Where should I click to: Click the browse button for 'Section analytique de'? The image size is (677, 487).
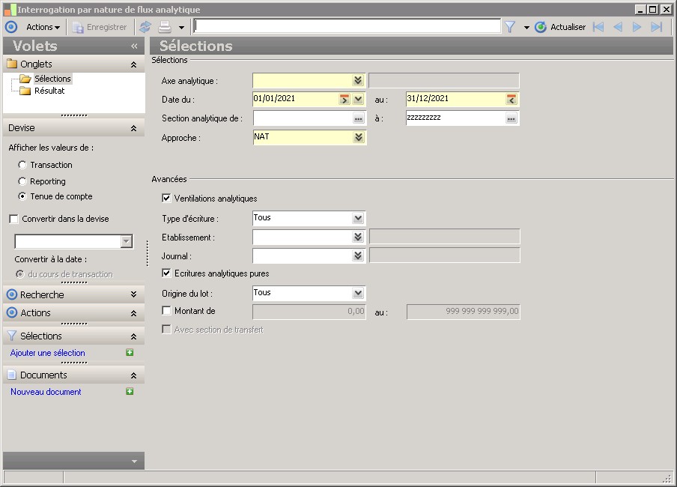pos(359,119)
